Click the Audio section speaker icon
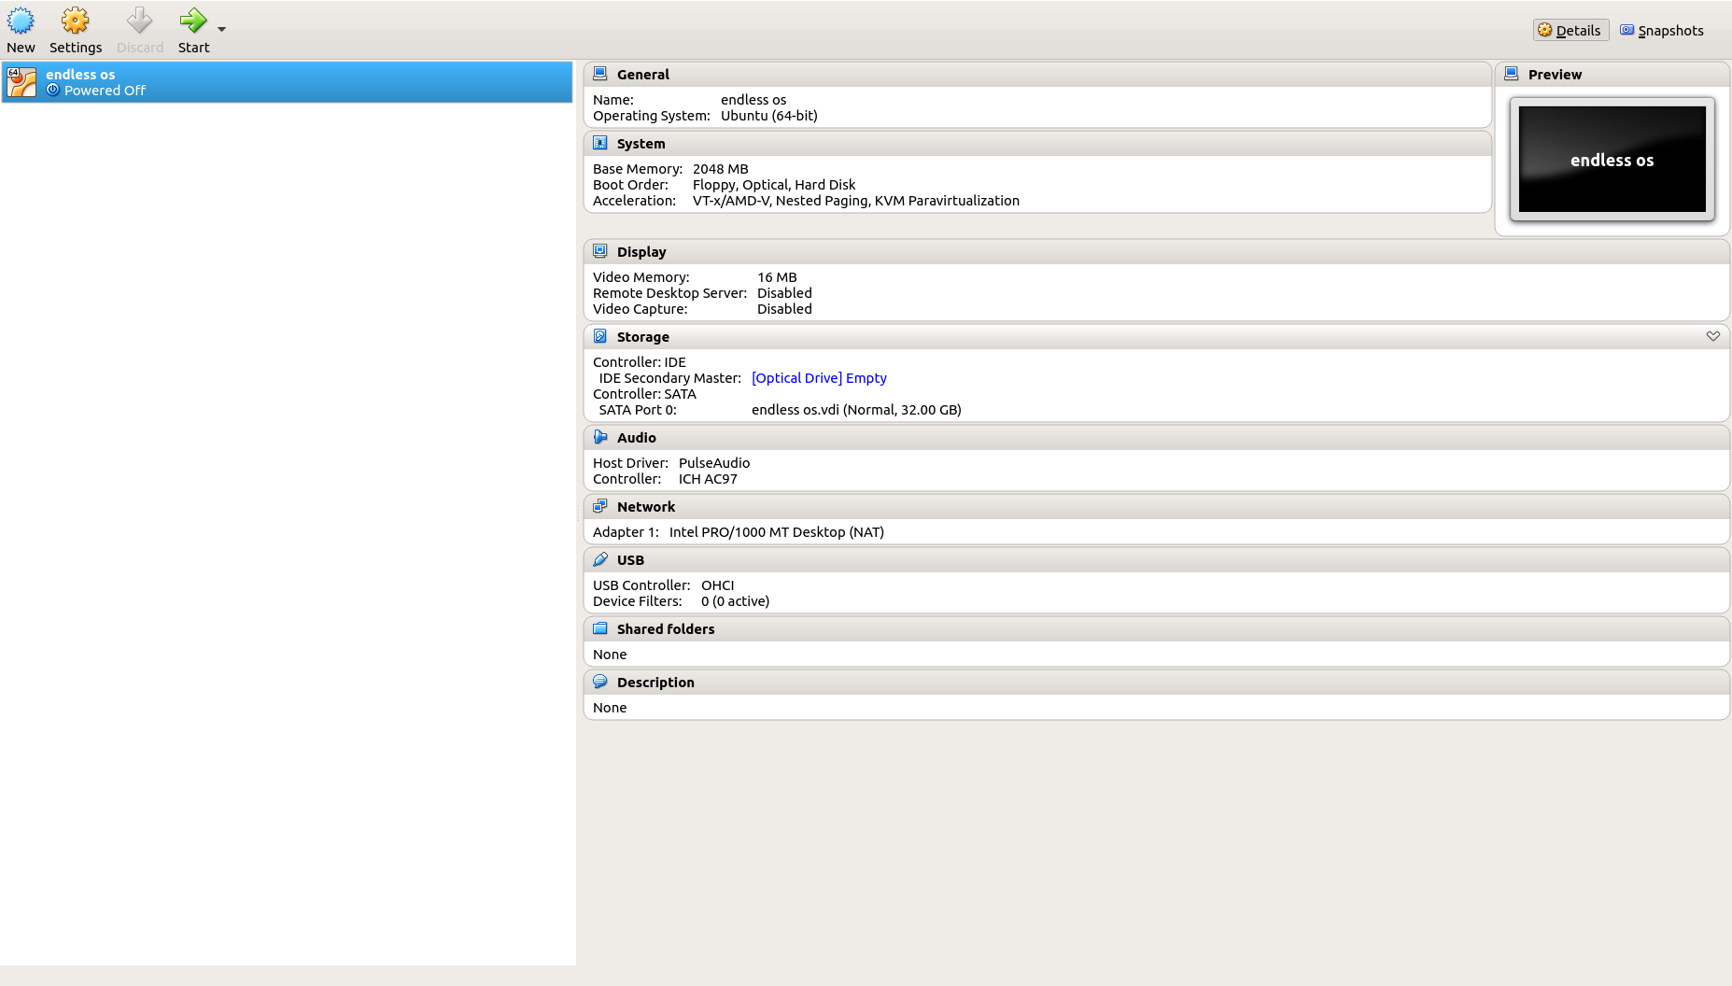Screen dimensions: 1732x986 pyautogui.click(x=600, y=437)
